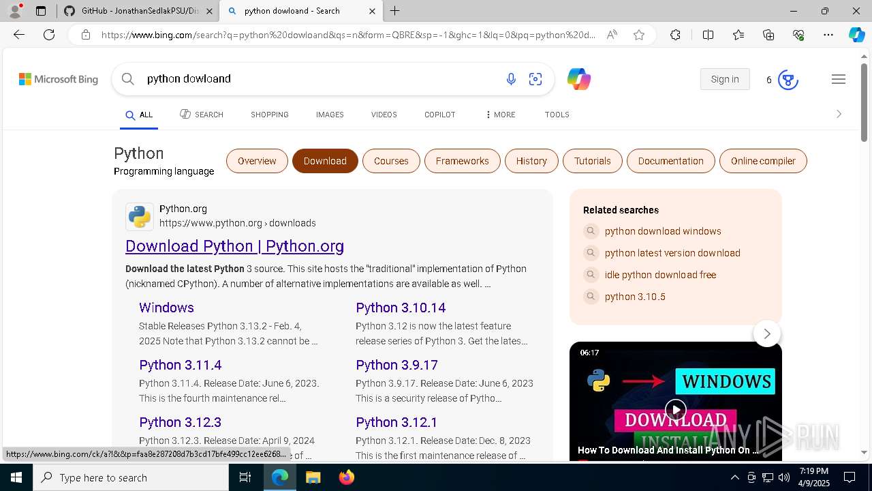The height and width of the screenshot is (491, 872).
Task: Open Read aloud from address bar
Action: (x=612, y=35)
